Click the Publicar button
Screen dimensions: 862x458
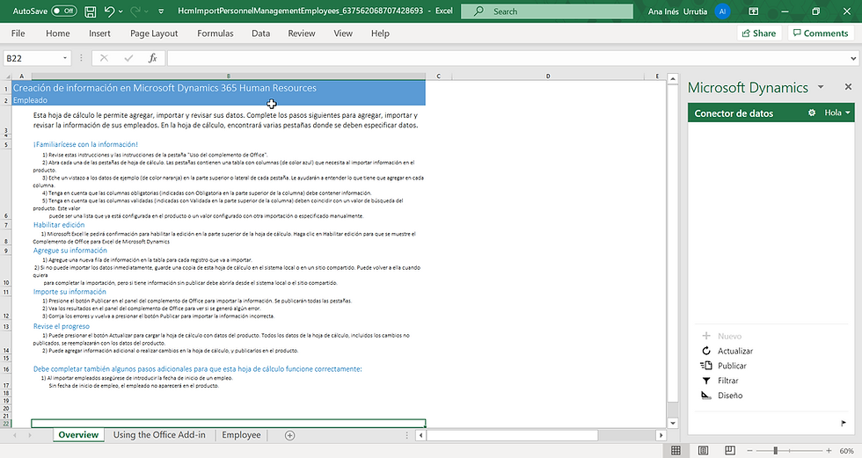click(723, 366)
